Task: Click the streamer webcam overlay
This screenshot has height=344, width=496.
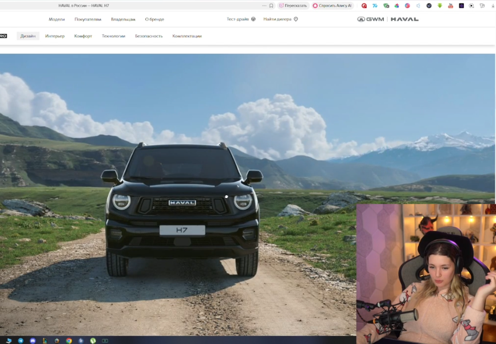Action: click(x=426, y=274)
